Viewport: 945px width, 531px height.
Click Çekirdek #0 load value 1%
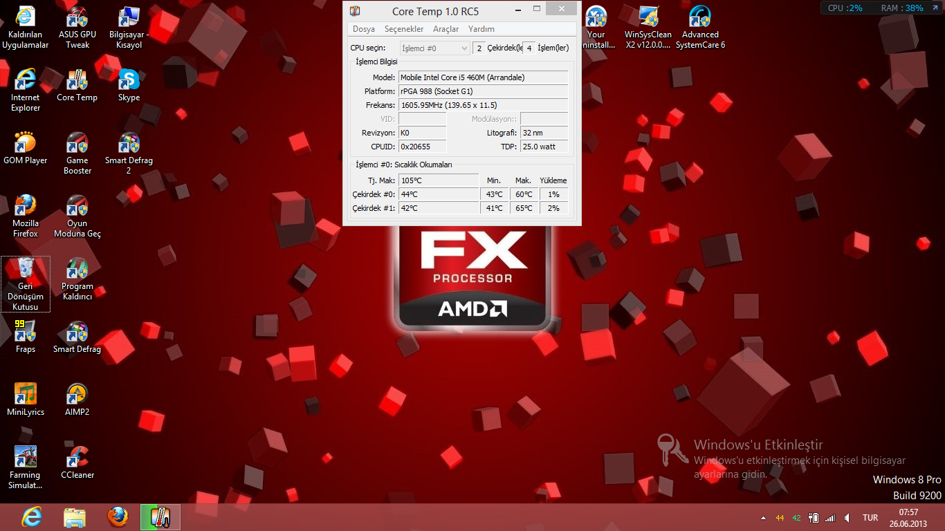pos(553,194)
